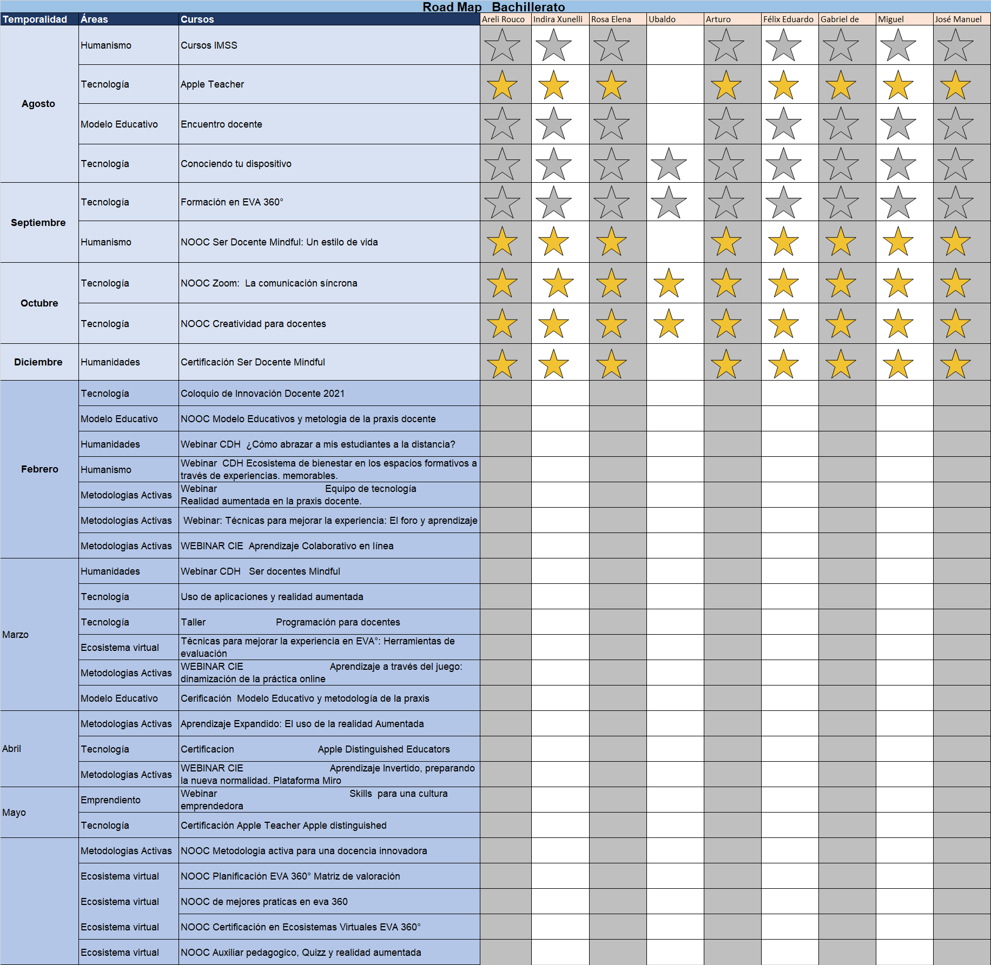Click the Uso de aplicaciones y realidad aumentada cell
The image size is (991, 965).
point(329,597)
